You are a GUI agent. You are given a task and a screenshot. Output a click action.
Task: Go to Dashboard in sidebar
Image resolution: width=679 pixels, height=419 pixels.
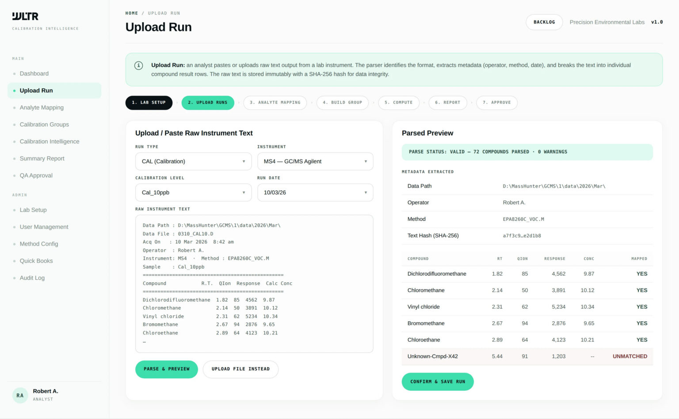click(54, 73)
